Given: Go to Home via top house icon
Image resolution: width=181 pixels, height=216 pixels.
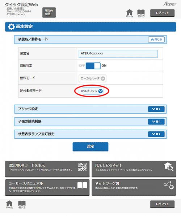Looking at the screenshot, I should click(x=129, y=13).
